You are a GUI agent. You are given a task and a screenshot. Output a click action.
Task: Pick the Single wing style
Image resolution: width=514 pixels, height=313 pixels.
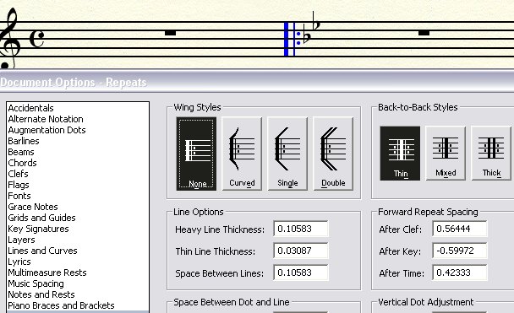287,154
